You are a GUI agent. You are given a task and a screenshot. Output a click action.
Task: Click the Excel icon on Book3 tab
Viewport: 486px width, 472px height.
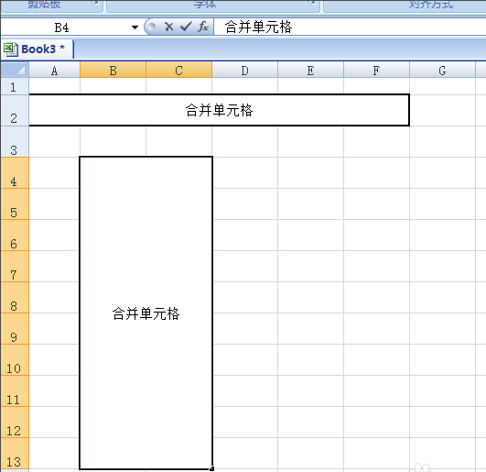click(11, 49)
